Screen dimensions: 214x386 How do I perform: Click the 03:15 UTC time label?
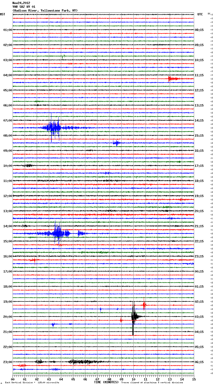click(x=199, y=317)
